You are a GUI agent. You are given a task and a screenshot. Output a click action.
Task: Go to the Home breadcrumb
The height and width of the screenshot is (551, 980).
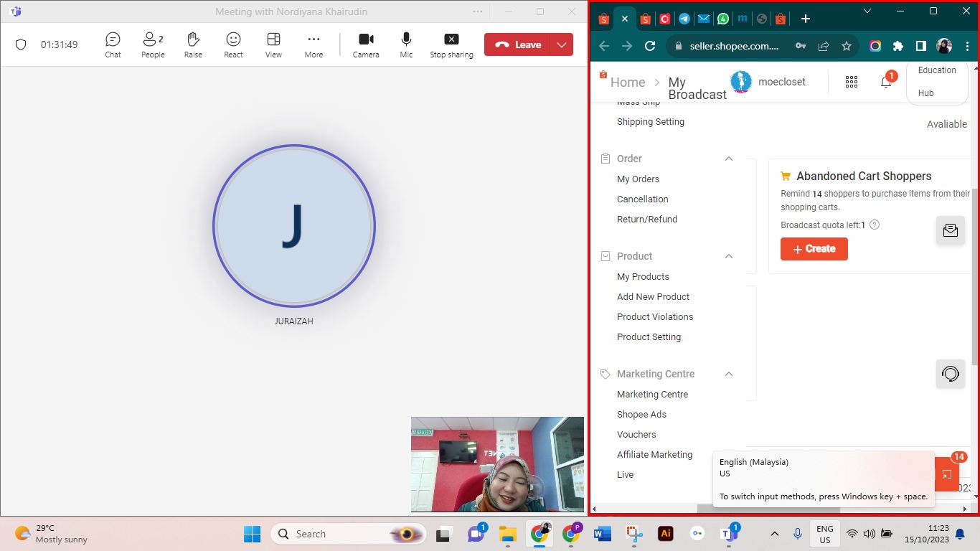[x=628, y=82]
